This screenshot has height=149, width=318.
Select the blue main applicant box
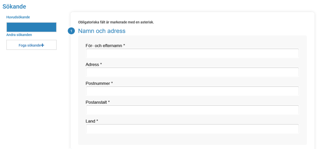[31, 27]
